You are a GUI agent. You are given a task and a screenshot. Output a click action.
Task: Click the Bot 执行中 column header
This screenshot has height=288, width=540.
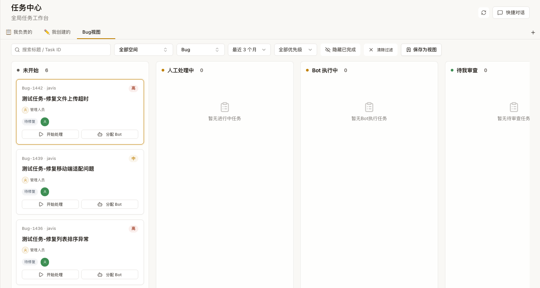tap(325, 70)
